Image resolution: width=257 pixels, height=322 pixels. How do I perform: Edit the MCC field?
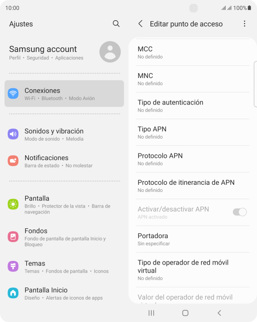[x=193, y=52]
